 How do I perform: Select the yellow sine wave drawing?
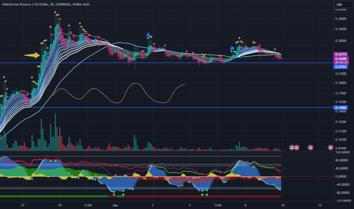[x=119, y=93]
